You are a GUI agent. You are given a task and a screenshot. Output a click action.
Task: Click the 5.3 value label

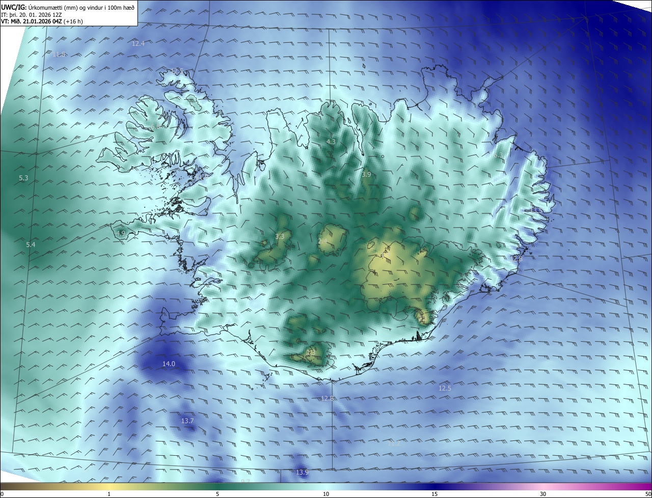click(x=23, y=178)
